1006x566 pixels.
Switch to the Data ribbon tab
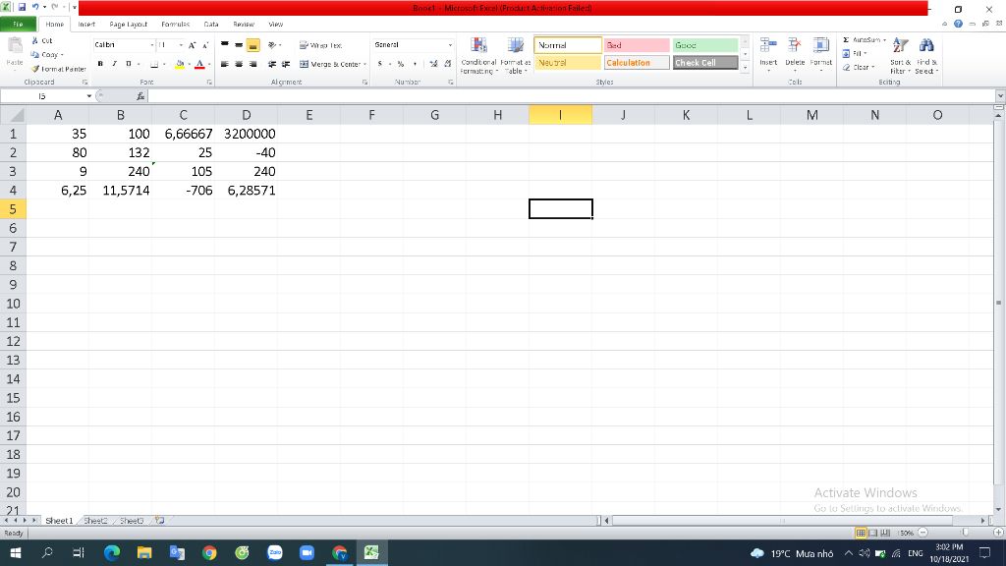click(211, 25)
